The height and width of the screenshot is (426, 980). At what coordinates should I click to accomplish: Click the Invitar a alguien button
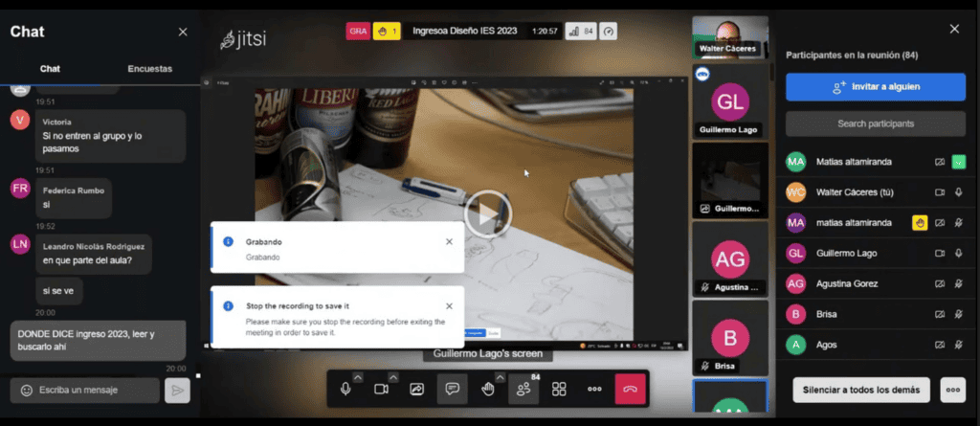876,87
